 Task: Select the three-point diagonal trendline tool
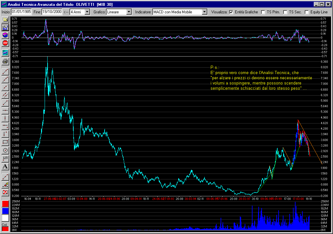[5, 72]
